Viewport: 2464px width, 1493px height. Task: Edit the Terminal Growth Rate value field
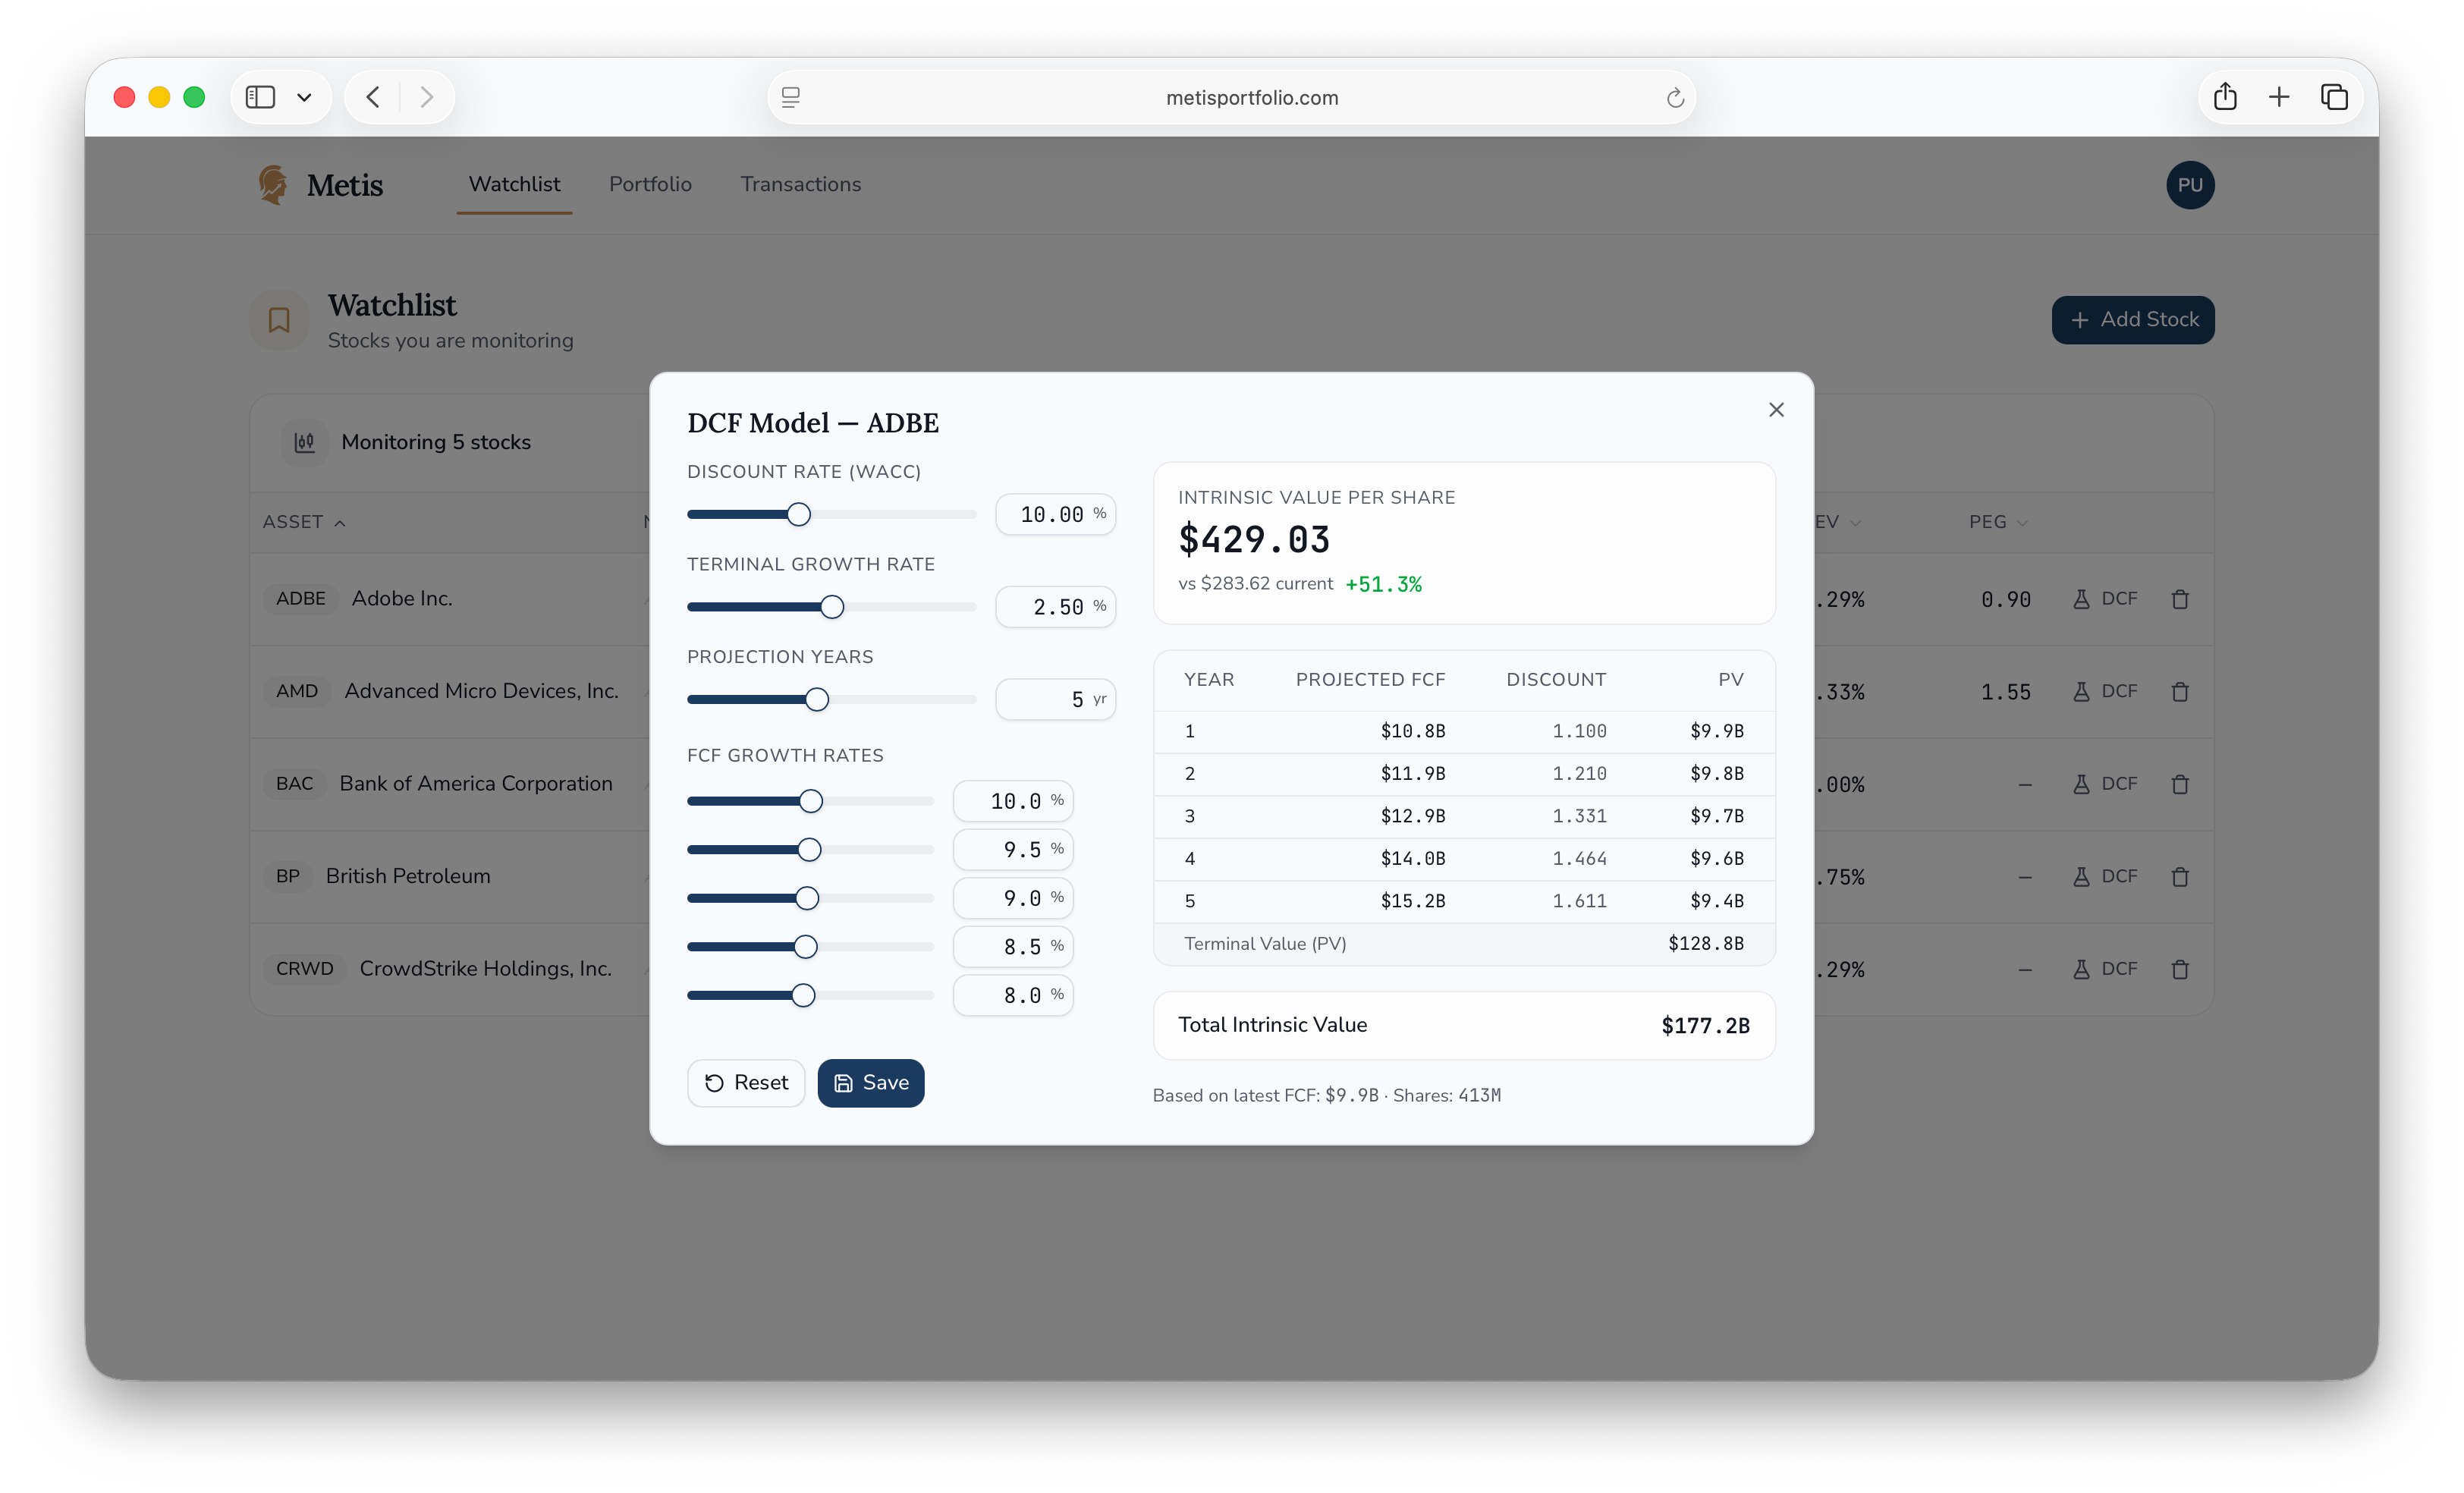tap(1055, 606)
